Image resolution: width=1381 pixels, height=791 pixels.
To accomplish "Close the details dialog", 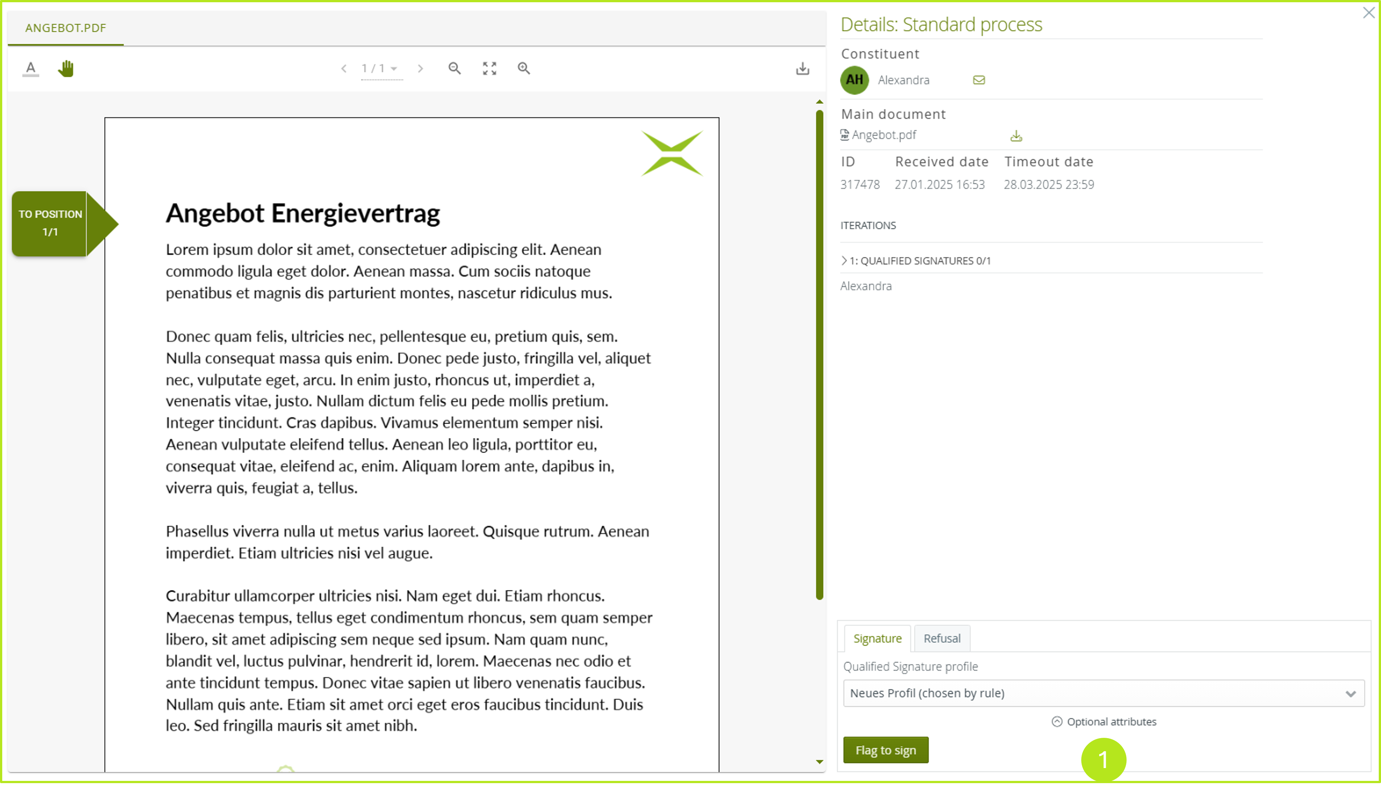I will pos(1368,13).
